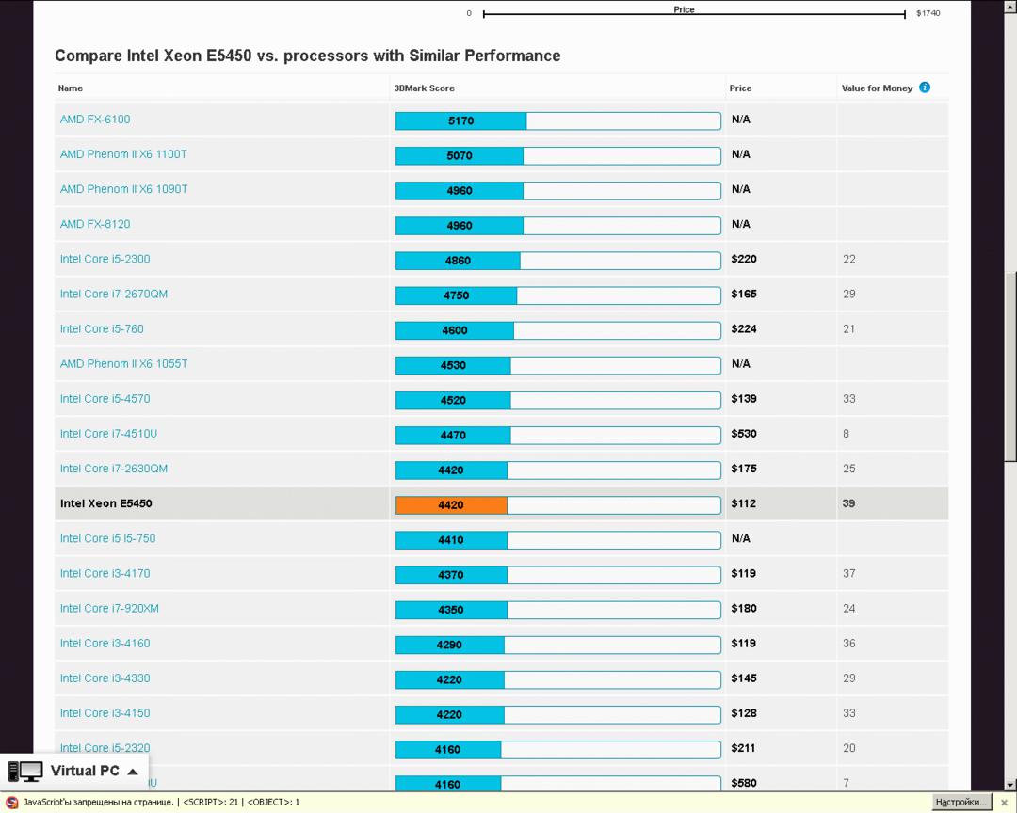
Task: Select the Intel Core i5-4570 link
Action: (105, 399)
